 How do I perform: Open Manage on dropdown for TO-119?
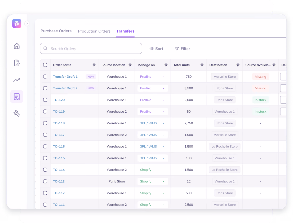tap(153, 111)
